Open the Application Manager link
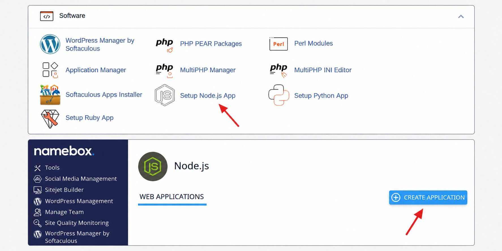502x251 pixels. point(96,70)
